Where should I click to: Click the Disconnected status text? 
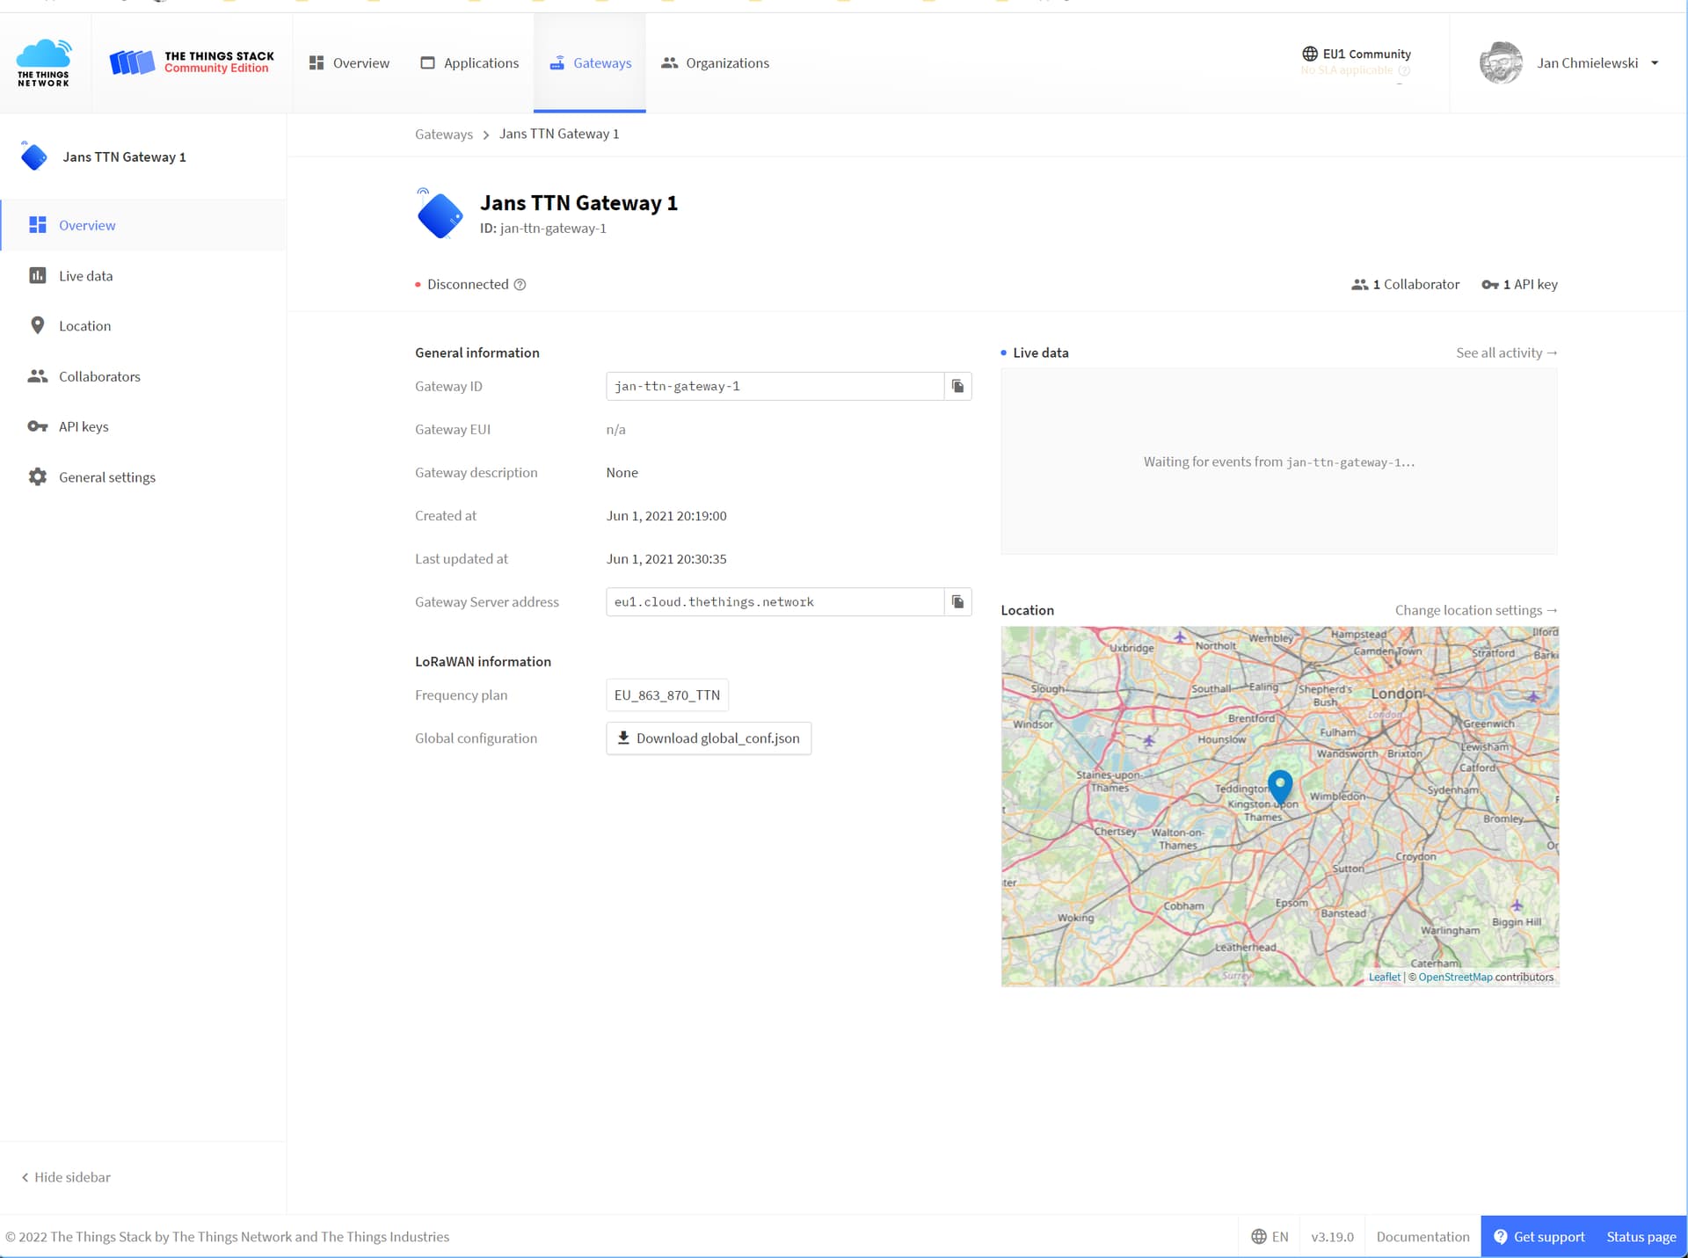click(x=468, y=284)
